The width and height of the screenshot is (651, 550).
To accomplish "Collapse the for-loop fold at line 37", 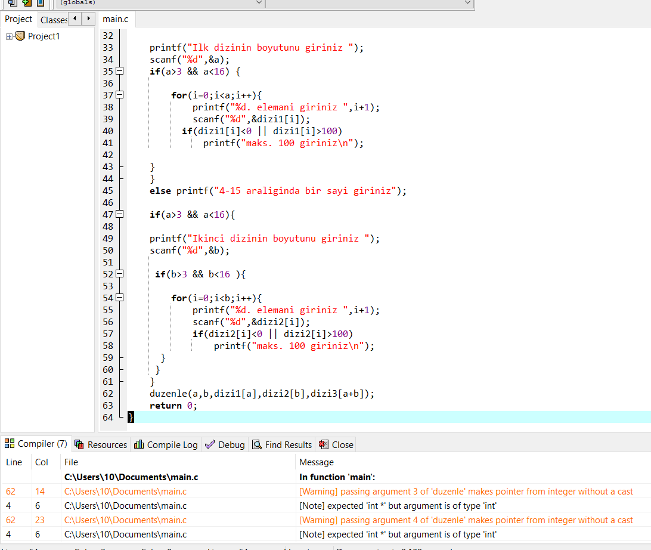I will (x=120, y=95).
